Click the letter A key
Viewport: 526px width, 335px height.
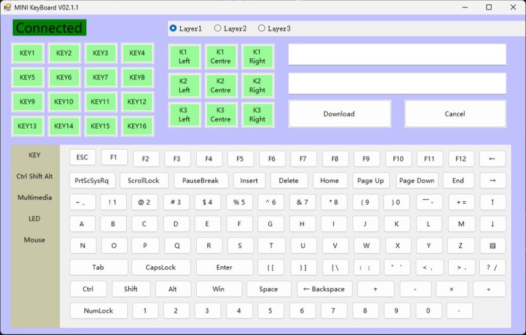(82, 224)
